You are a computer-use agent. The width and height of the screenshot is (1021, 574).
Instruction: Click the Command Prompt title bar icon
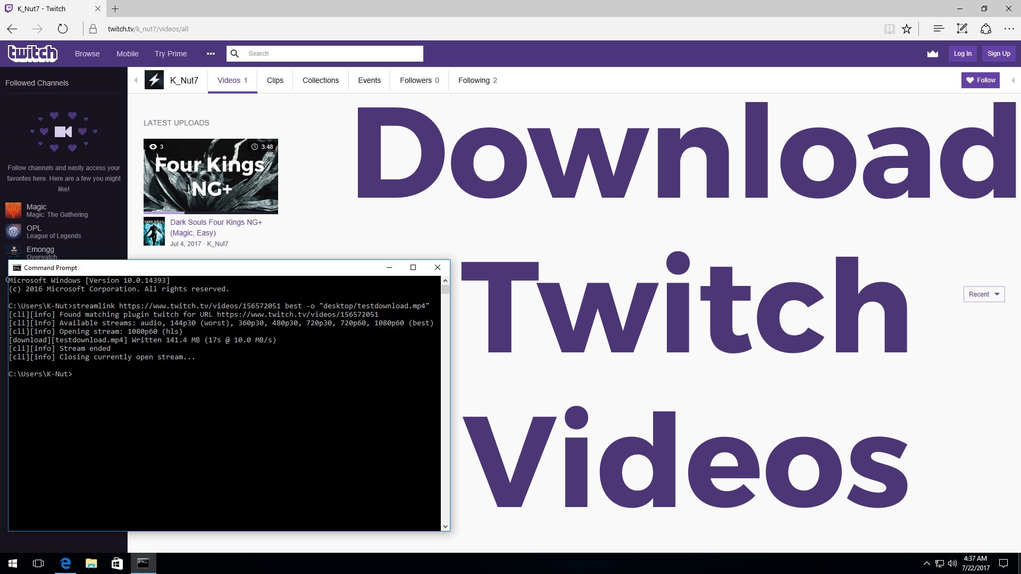pos(16,267)
